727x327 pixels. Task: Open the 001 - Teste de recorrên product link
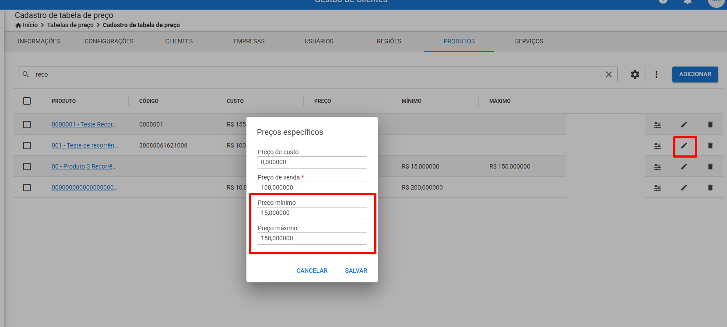tap(84, 146)
